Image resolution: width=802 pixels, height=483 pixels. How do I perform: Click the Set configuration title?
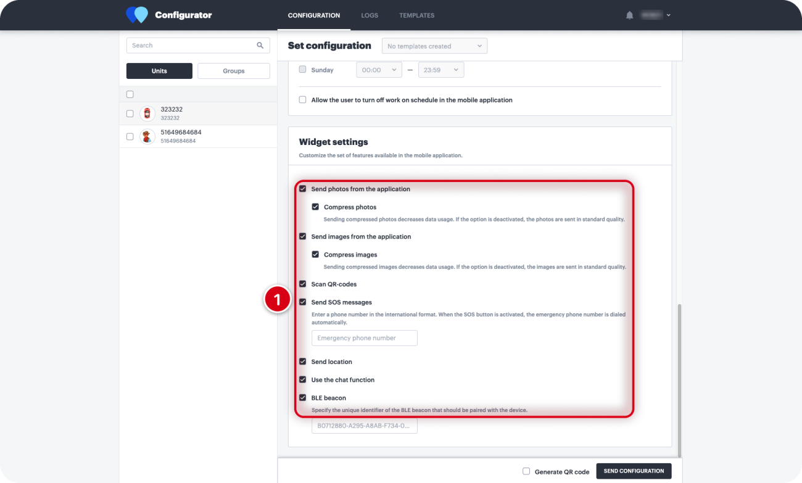[329, 46]
